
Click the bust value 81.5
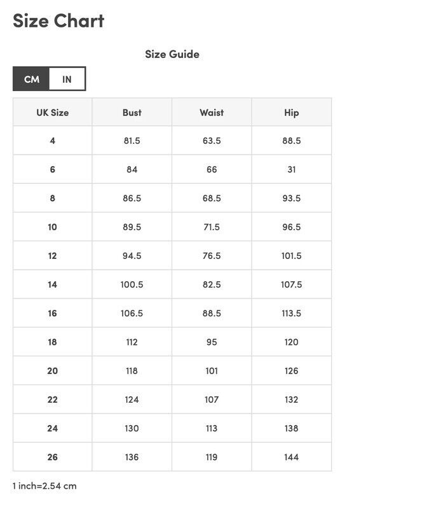tap(132, 141)
